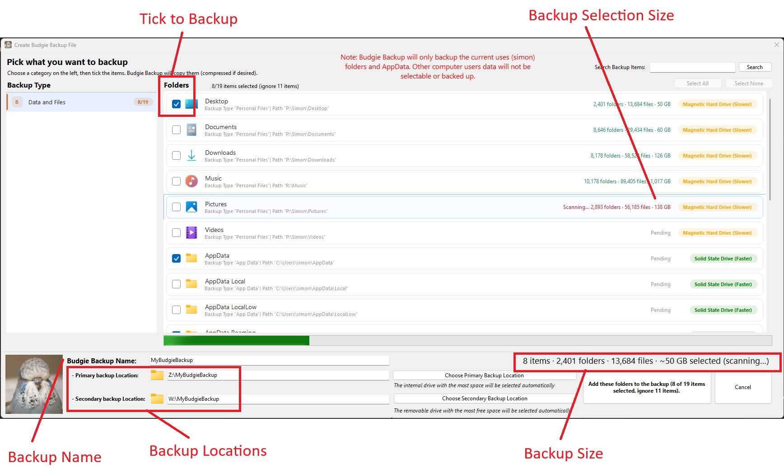Click the AppData yellow folder icon
The width and height of the screenshot is (784, 468).
pos(191,258)
